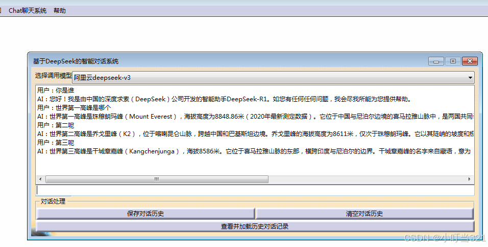Close the DeepSeek dialog window
Viewport: 488px width, 247px height.
470,61
